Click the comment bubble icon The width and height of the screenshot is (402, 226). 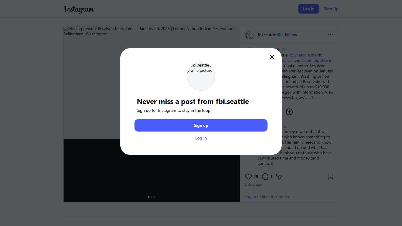[265, 177]
